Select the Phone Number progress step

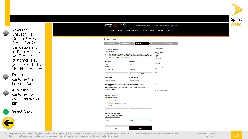(x=126, y=43)
